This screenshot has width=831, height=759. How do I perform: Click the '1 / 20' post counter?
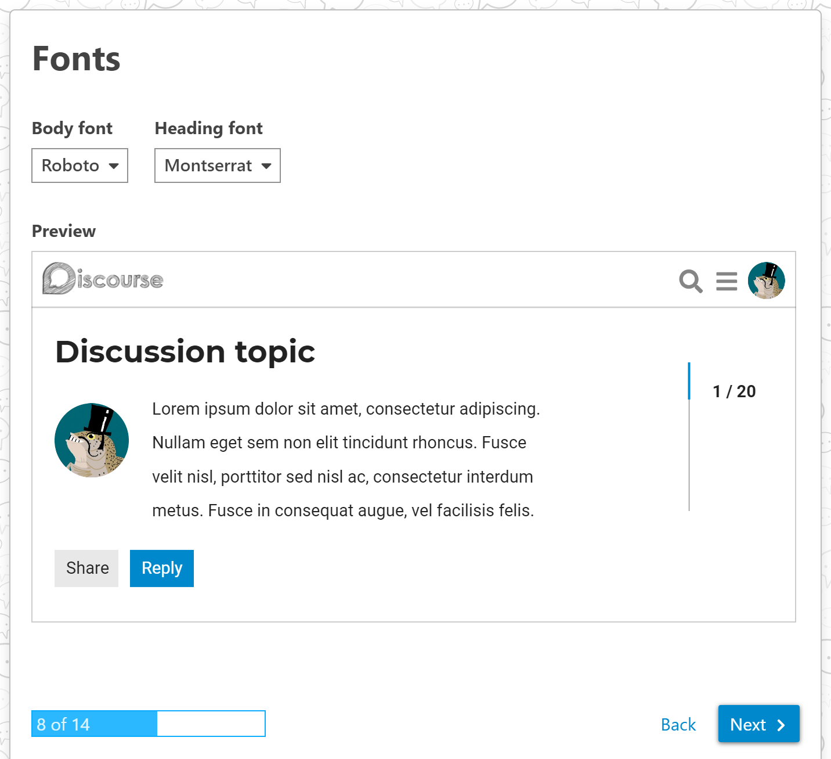pyautogui.click(x=734, y=391)
